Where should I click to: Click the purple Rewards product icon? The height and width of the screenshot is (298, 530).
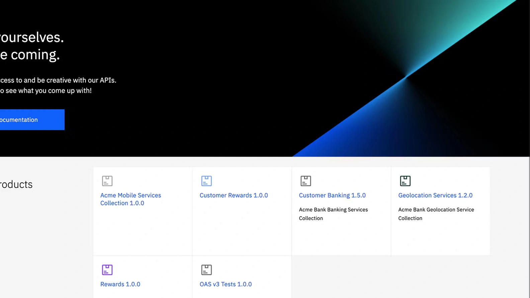click(x=107, y=270)
